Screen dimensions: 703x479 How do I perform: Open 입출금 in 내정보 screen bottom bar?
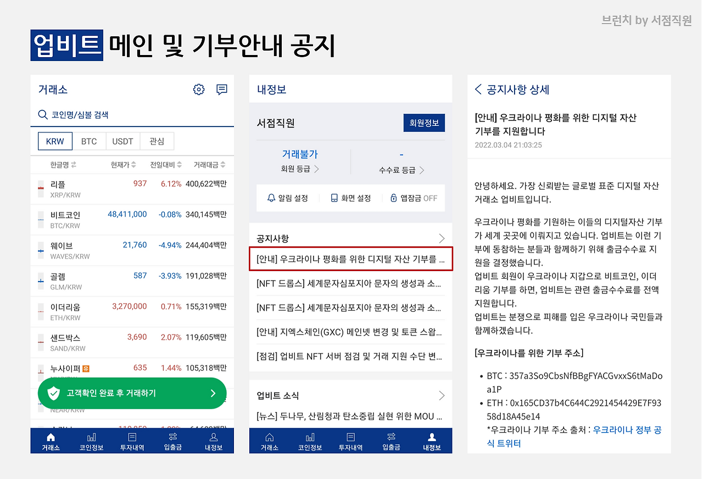[x=392, y=442]
